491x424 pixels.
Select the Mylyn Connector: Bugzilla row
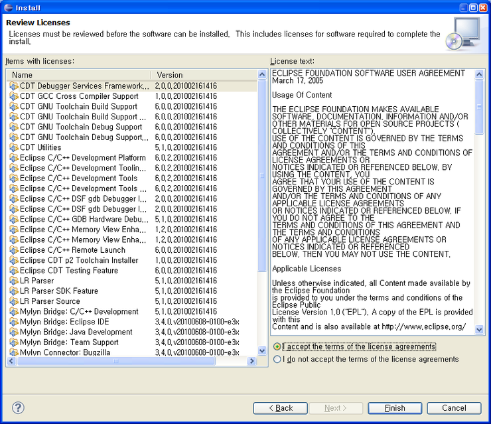(132, 352)
